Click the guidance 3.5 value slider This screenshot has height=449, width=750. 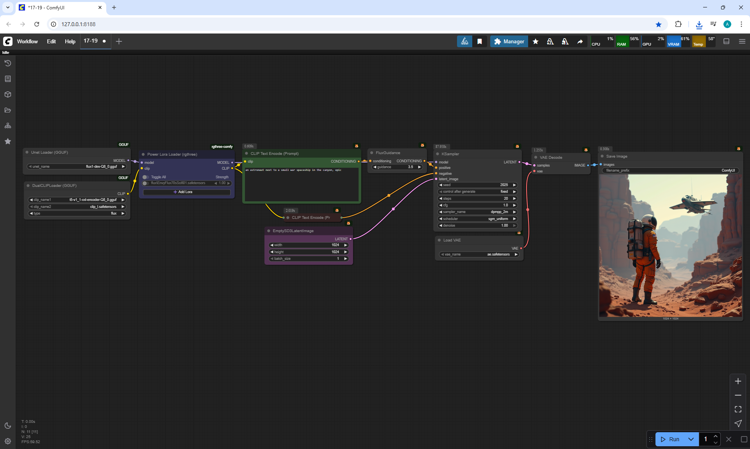tap(397, 167)
